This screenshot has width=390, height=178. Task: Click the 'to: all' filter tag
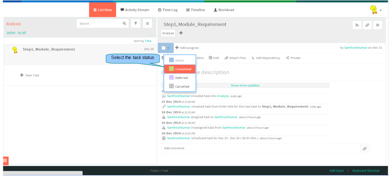tap(22, 33)
